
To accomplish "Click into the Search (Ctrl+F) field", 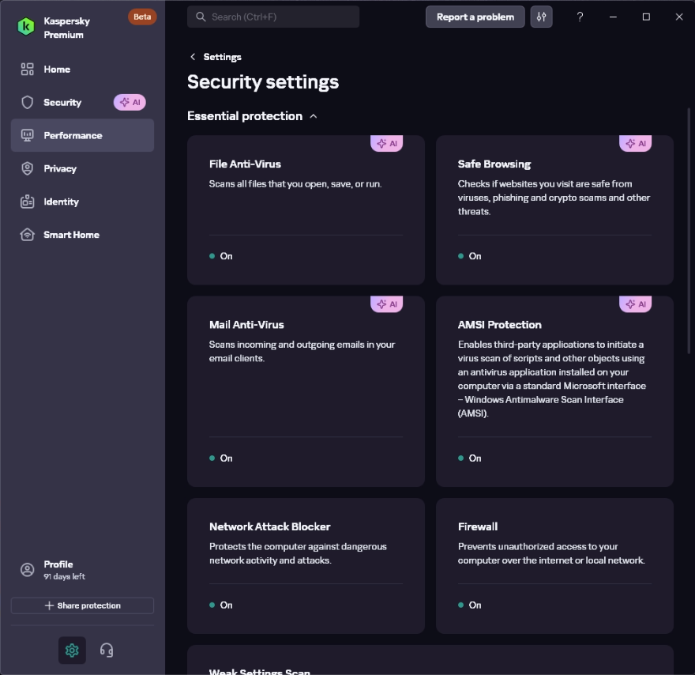I will tap(273, 17).
